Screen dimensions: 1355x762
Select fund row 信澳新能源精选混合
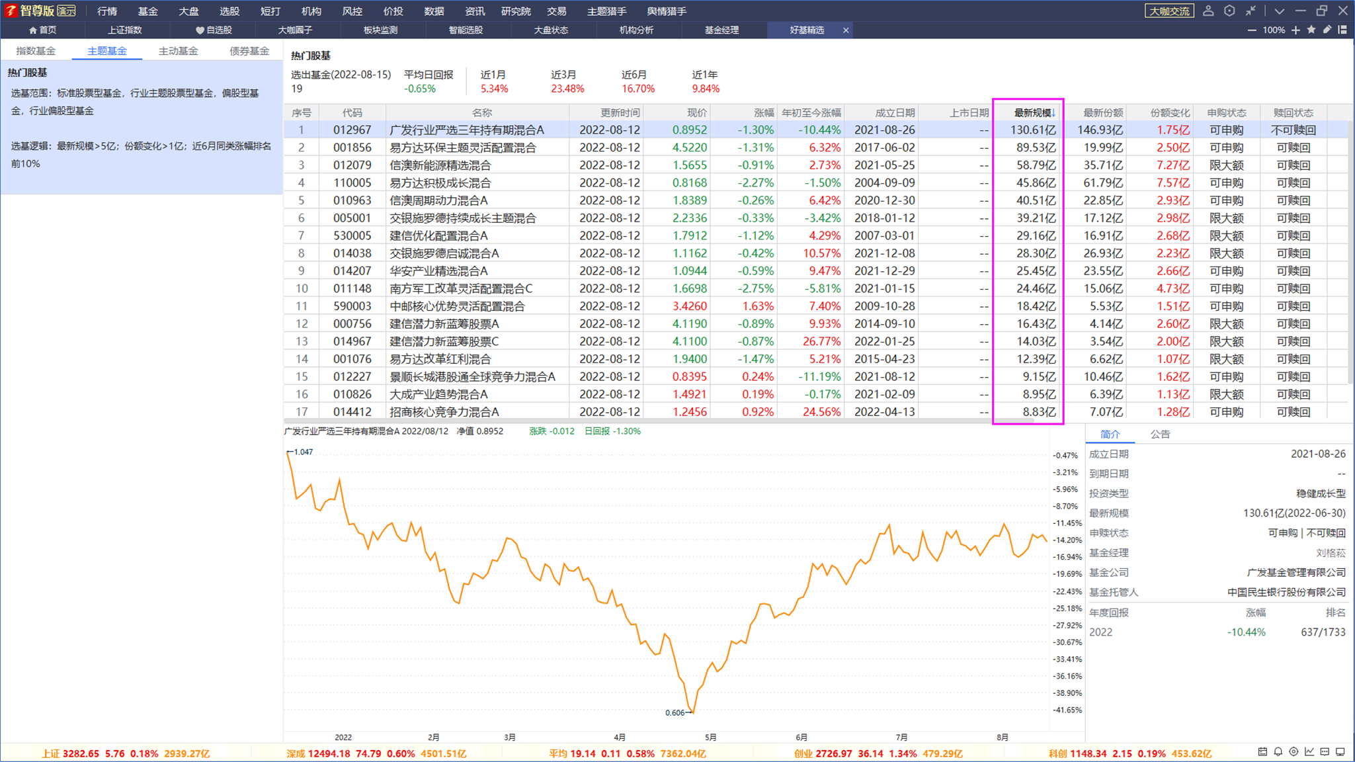click(x=817, y=165)
